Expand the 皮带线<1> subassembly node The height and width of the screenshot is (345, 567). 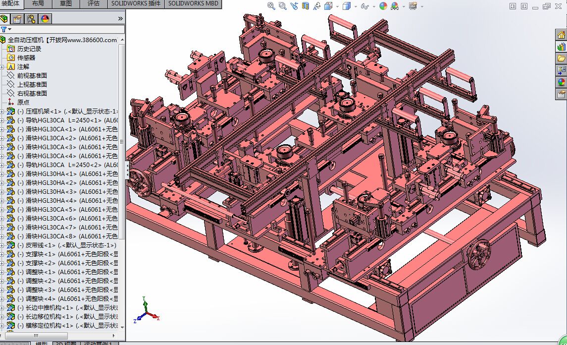[x=2, y=245]
